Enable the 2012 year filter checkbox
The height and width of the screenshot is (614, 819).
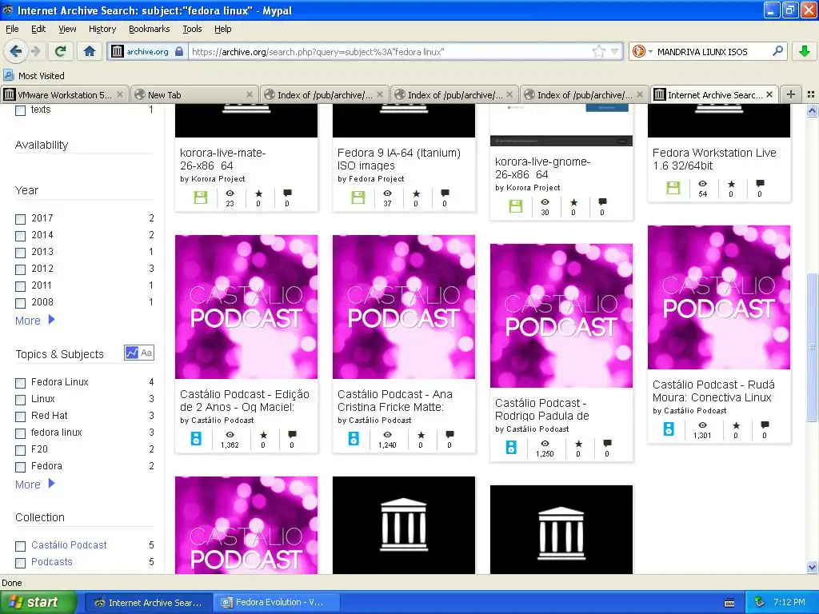20,269
